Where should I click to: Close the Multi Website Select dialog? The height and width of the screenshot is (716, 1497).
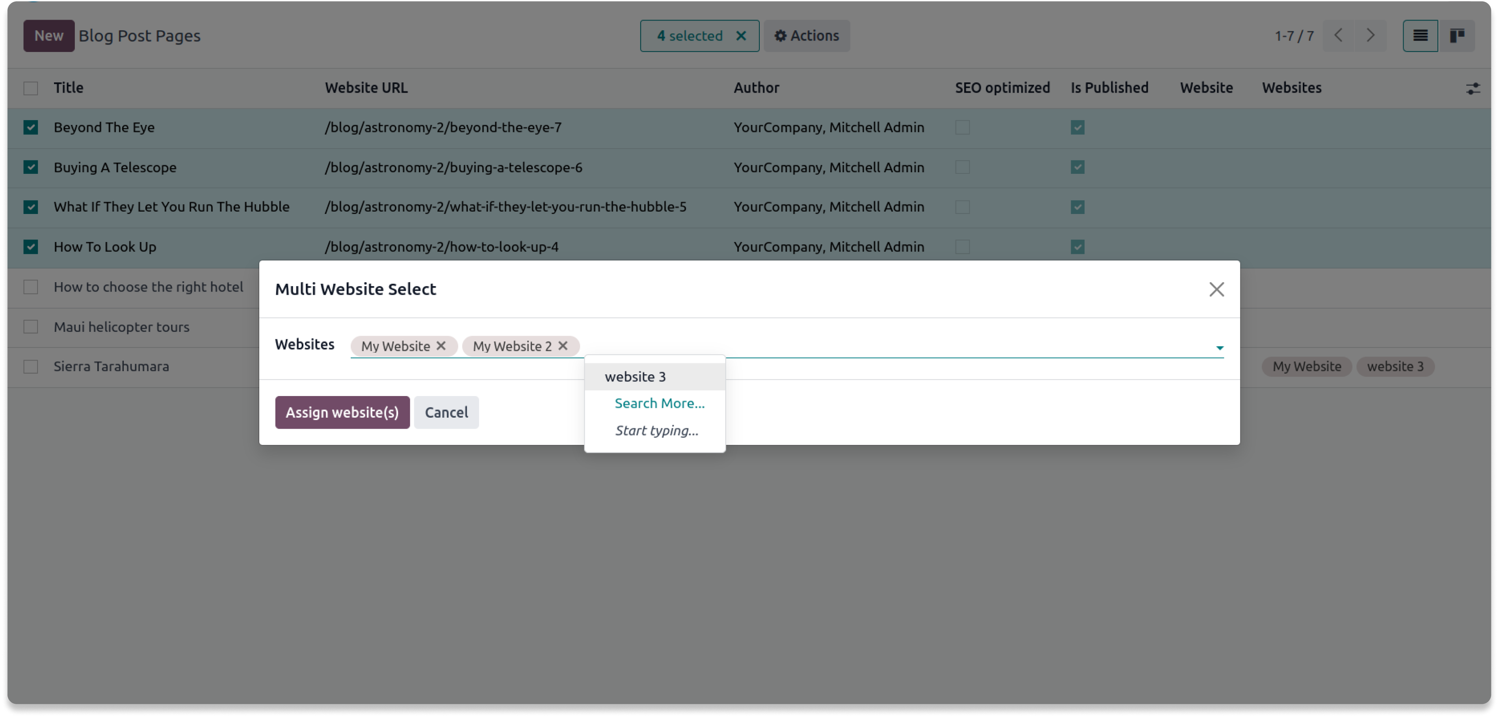point(1216,289)
